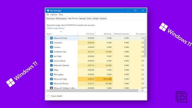Click Microsoft Edge CPU time 3:58:13
The height and width of the screenshot is (108, 192).
point(91,79)
